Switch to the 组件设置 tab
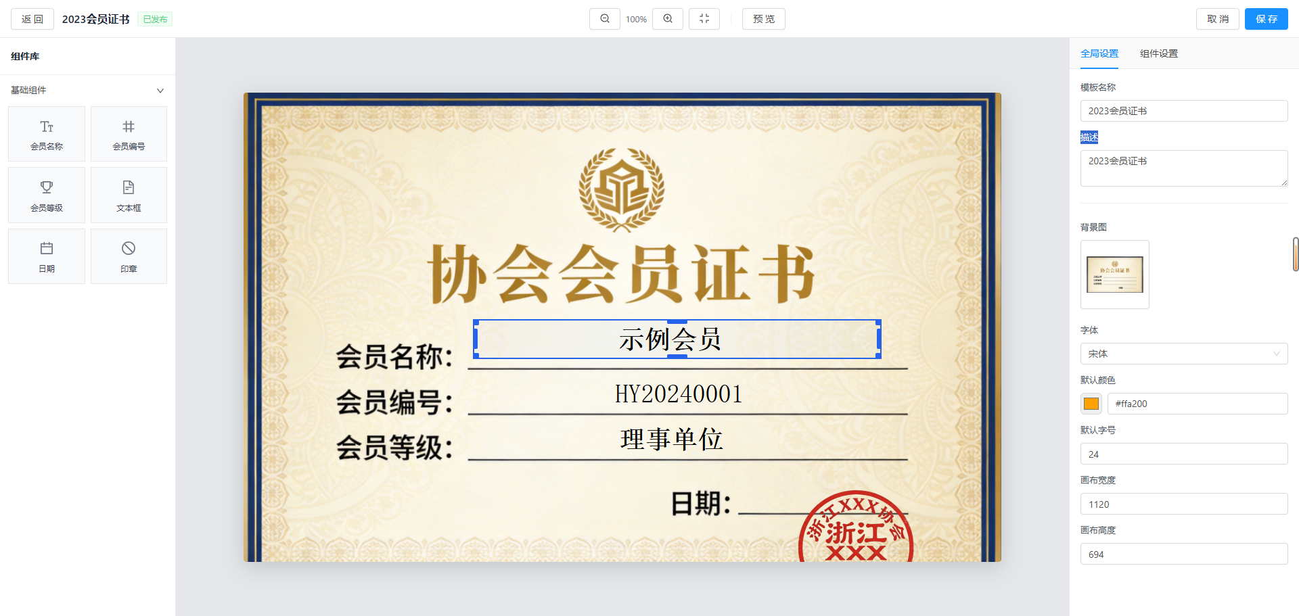Viewport: 1299px width, 616px height. point(1158,53)
